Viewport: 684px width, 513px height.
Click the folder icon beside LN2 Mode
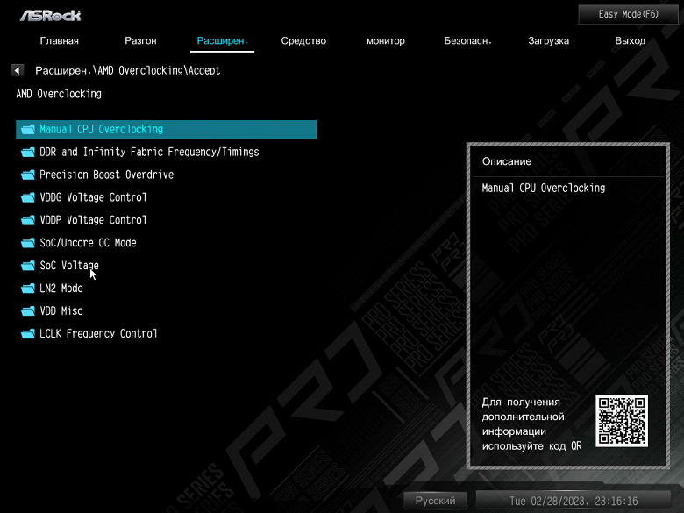28,289
